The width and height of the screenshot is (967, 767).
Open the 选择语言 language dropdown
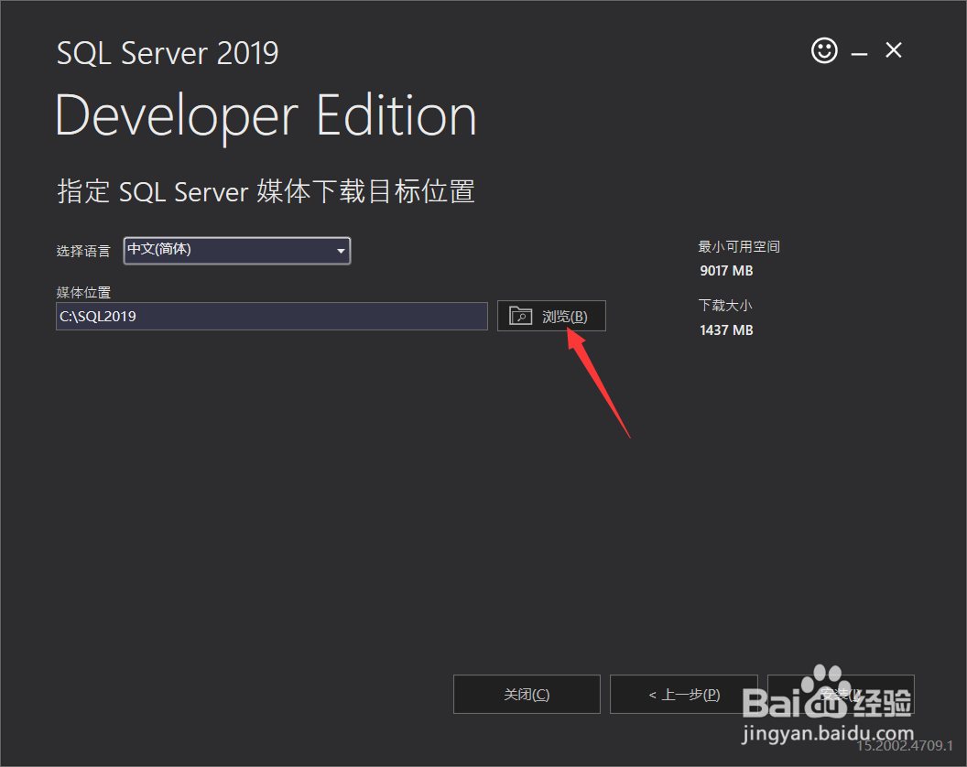click(237, 250)
